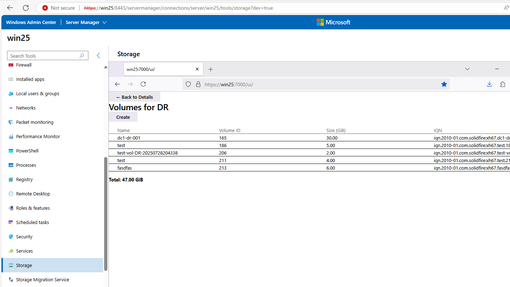
Task: Click volume ID 211
Action: point(223,160)
